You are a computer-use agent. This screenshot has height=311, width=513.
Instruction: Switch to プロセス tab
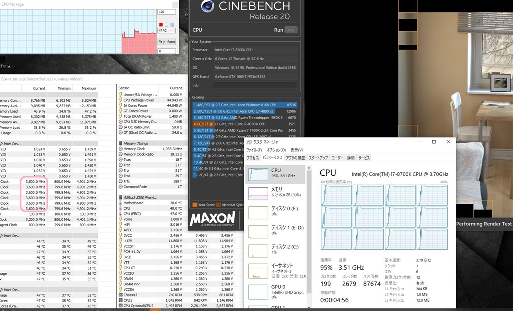[253, 158]
